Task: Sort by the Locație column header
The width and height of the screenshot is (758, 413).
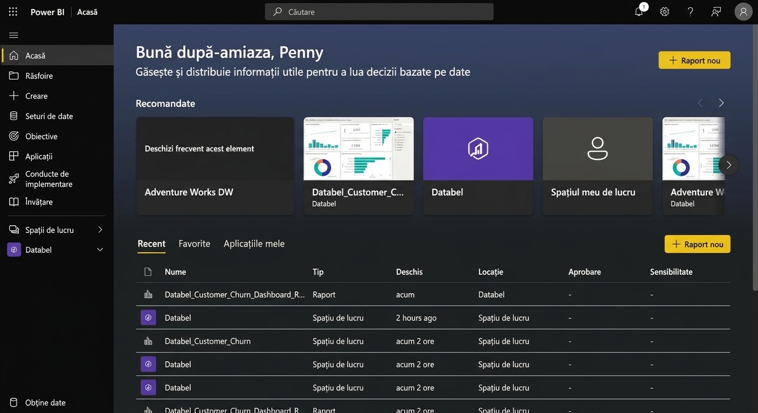Action: [x=491, y=272]
